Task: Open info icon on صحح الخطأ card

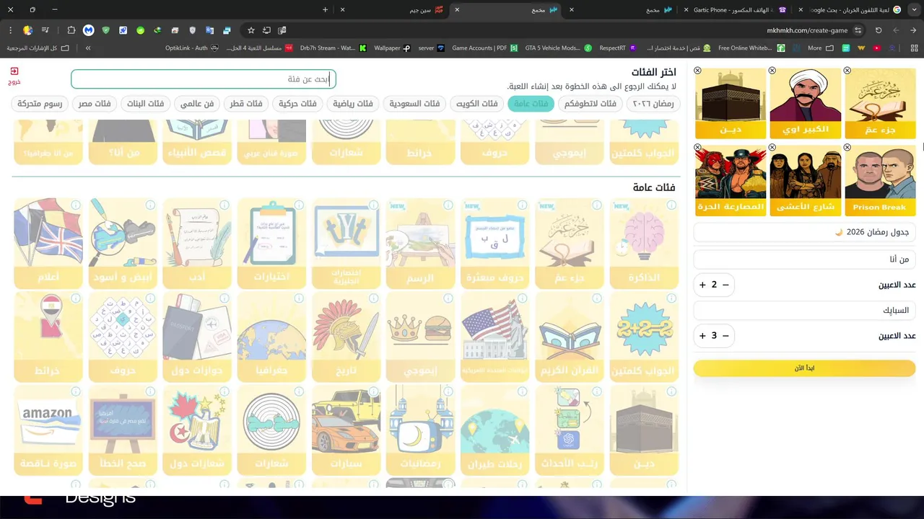Action: tap(150, 391)
